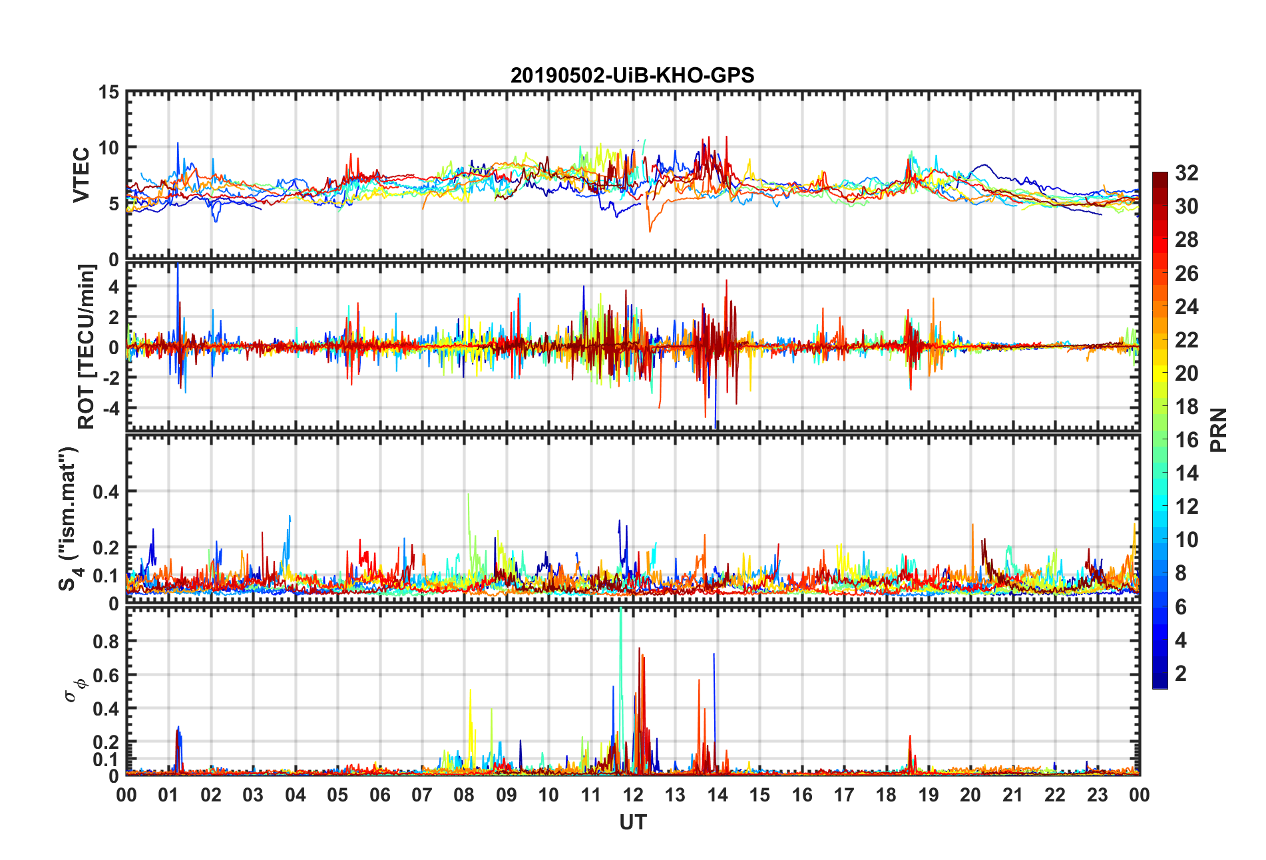1266x860 pixels.
Task: Select colorbar tick value 14
Action: click(x=1187, y=473)
